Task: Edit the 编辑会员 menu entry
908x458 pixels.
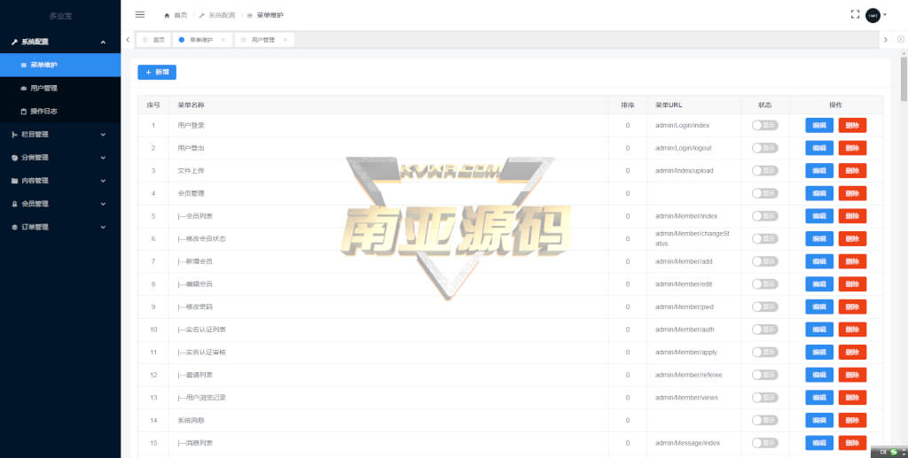Action: tap(818, 284)
